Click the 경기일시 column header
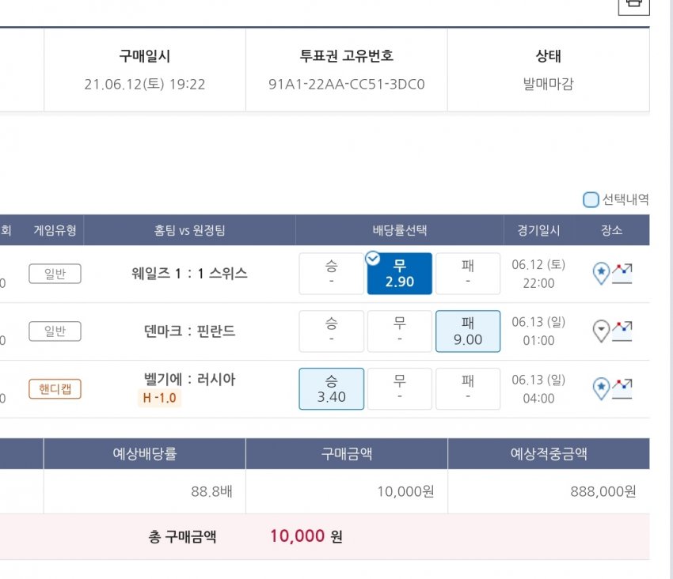The width and height of the screenshot is (673, 579). pos(538,230)
